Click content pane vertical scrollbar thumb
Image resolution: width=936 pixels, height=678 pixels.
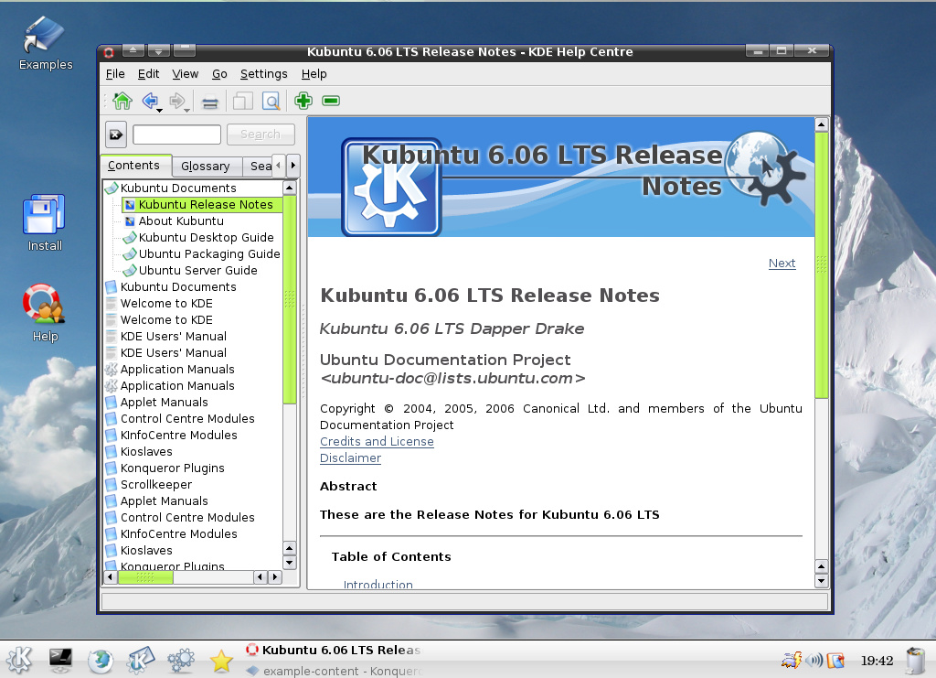[x=822, y=264]
